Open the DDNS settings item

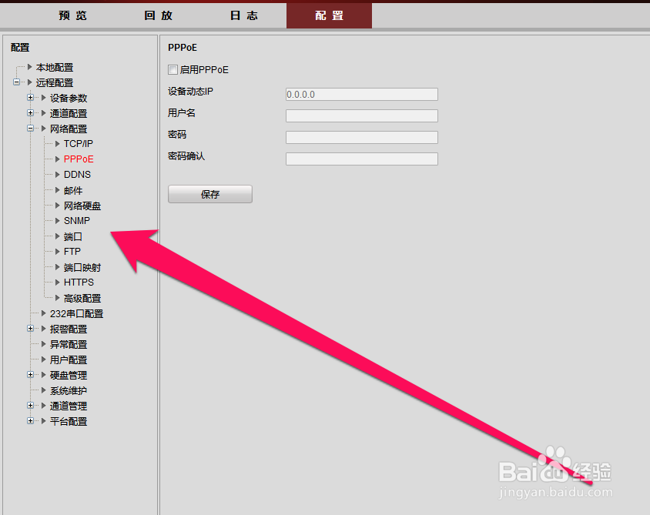click(77, 175)
